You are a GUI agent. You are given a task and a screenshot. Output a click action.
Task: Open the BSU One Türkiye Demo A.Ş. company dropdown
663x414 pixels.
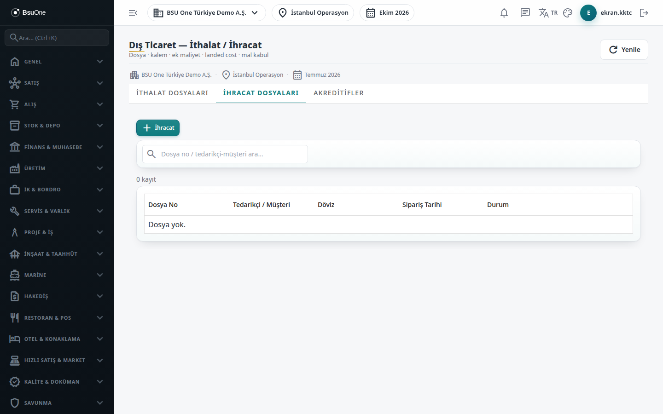(x=207, y=13)
